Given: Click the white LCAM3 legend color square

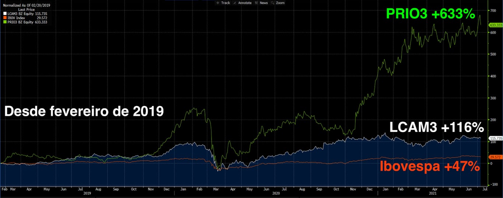Looking at the screenshot, I should tap(4, 13).
